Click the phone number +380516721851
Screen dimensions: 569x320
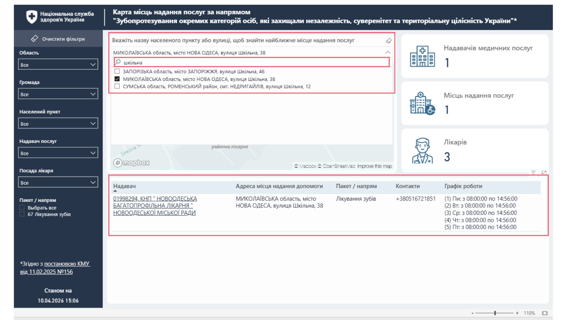(416, 199)
